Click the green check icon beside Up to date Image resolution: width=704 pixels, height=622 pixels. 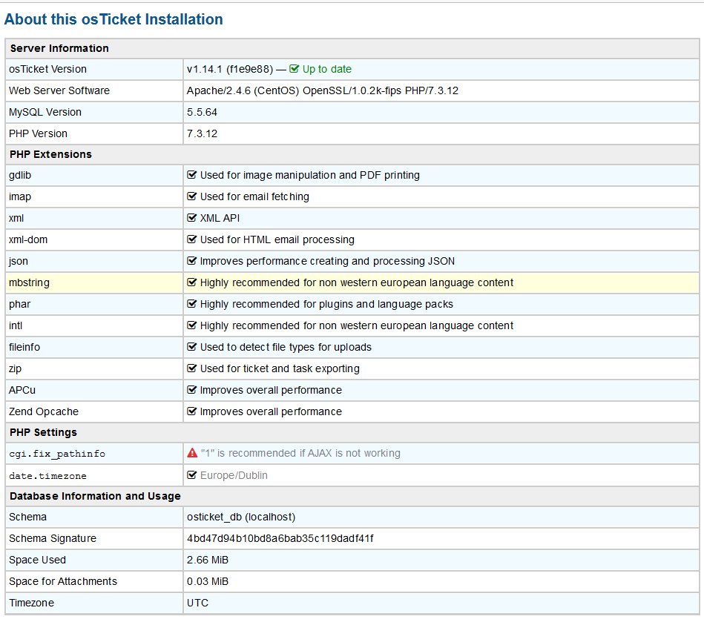click(294, 69)
